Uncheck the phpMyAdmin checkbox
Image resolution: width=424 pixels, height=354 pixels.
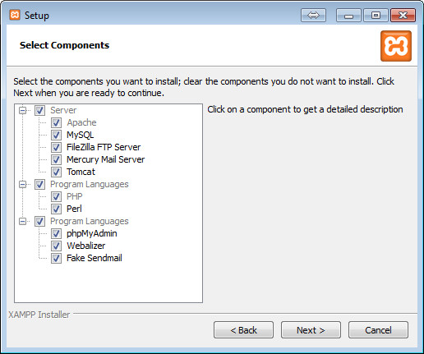(x=56, y=233)
